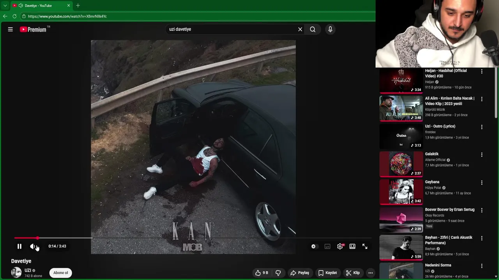
Task: Open Uzi - Outro (Lyrics) thumbnail
Action: [x=401, y=136]
